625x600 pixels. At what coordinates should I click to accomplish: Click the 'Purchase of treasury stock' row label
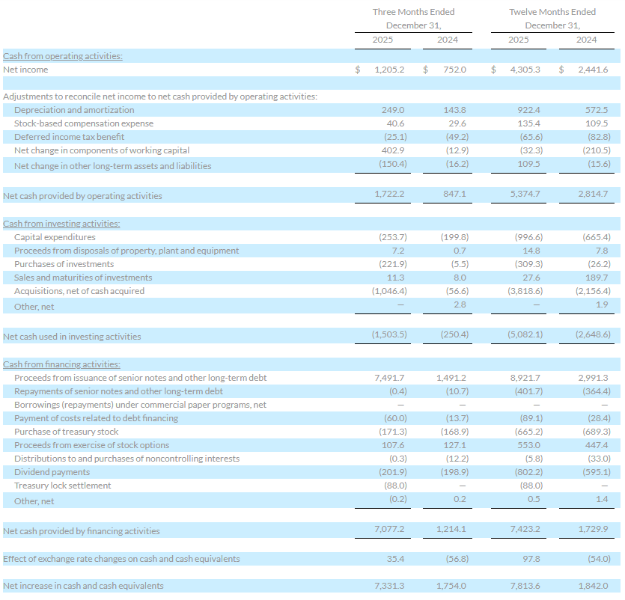(66, 432)
